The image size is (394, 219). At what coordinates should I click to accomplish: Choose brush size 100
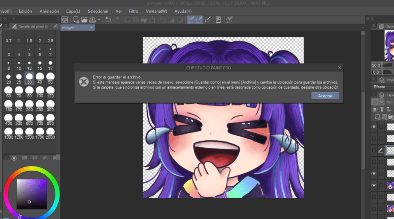[40, 92]
